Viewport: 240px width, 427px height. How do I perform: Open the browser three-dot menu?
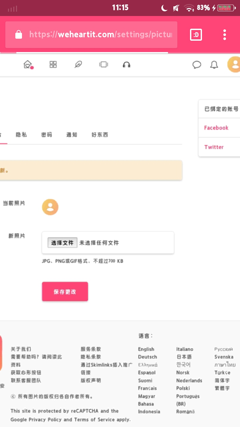coord(225,35)
